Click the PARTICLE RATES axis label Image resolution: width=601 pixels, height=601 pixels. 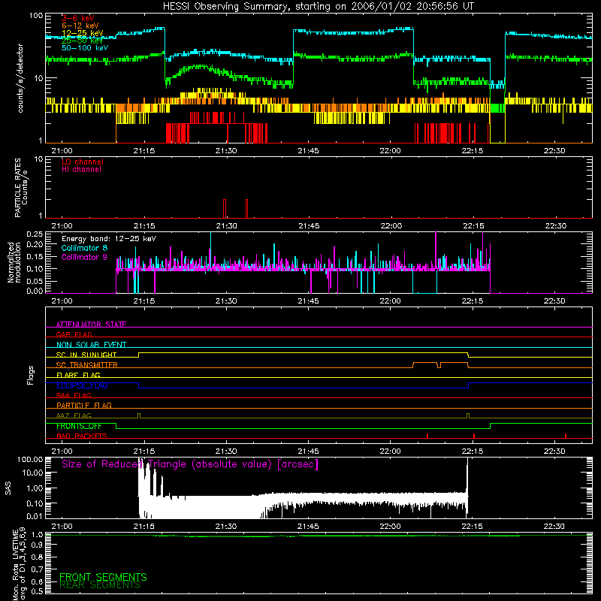click(17, 188)
